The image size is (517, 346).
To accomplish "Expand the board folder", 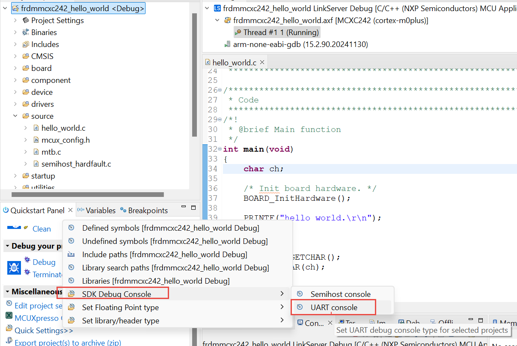I will 15,68.
